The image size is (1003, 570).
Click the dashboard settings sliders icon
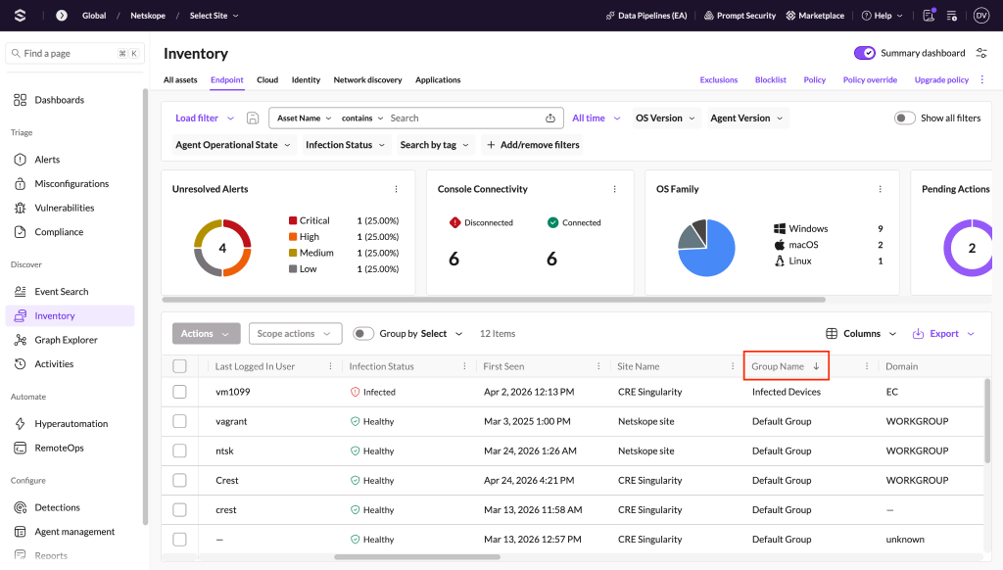[x=981, y=53]
